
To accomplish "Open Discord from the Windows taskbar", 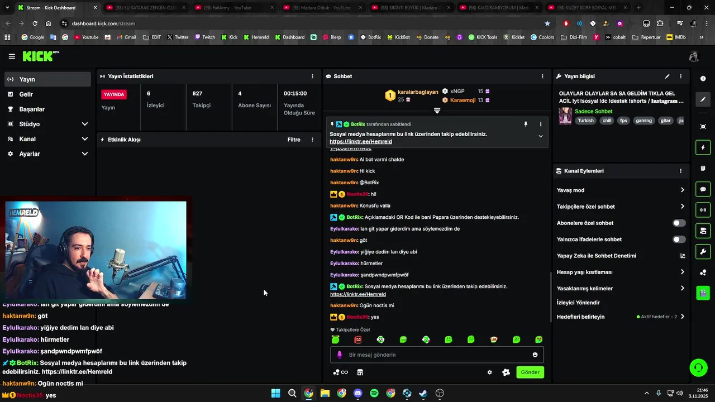I will tap(358, 393).
